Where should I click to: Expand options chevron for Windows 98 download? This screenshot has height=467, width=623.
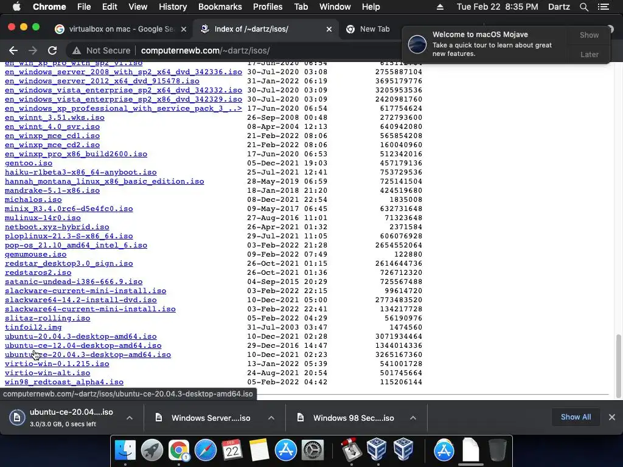coord(413,418)
